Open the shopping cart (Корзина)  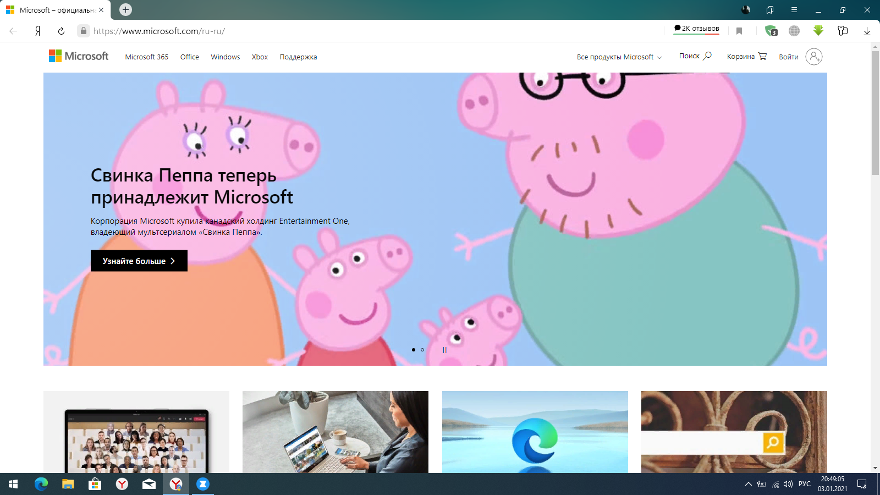point(747,57)
